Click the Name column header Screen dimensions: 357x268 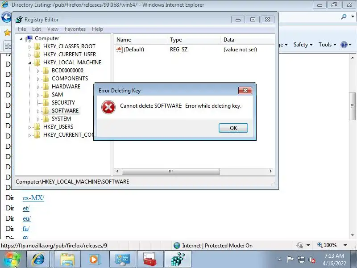point(140,40)
